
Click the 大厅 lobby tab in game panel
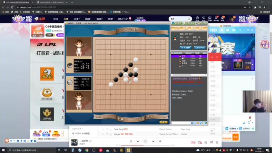[177, 28]
